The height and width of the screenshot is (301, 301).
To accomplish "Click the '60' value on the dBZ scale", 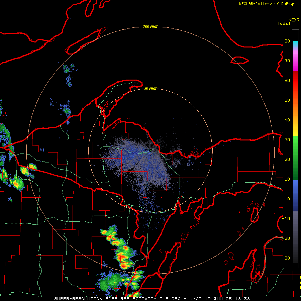I will pos(287,80).
